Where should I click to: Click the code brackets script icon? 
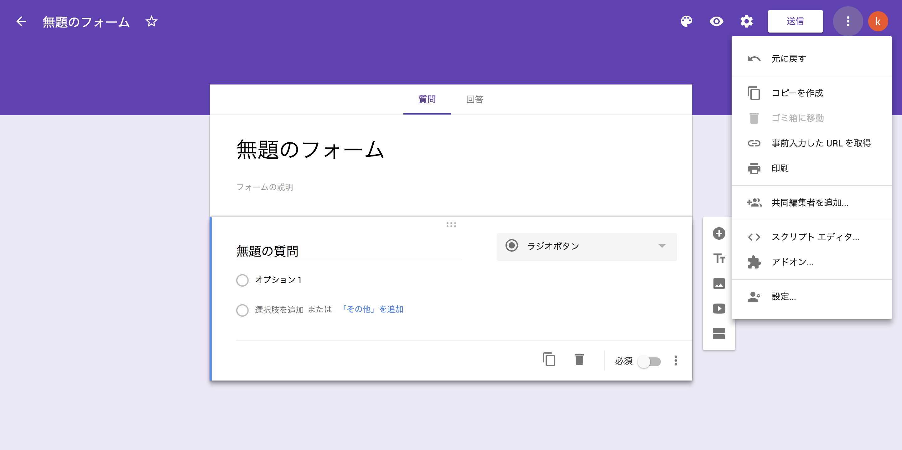[754, 237]
